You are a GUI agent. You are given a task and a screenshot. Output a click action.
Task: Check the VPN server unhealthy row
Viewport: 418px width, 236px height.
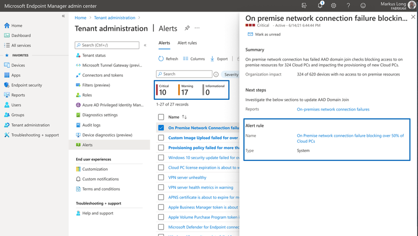pos(161,177)
